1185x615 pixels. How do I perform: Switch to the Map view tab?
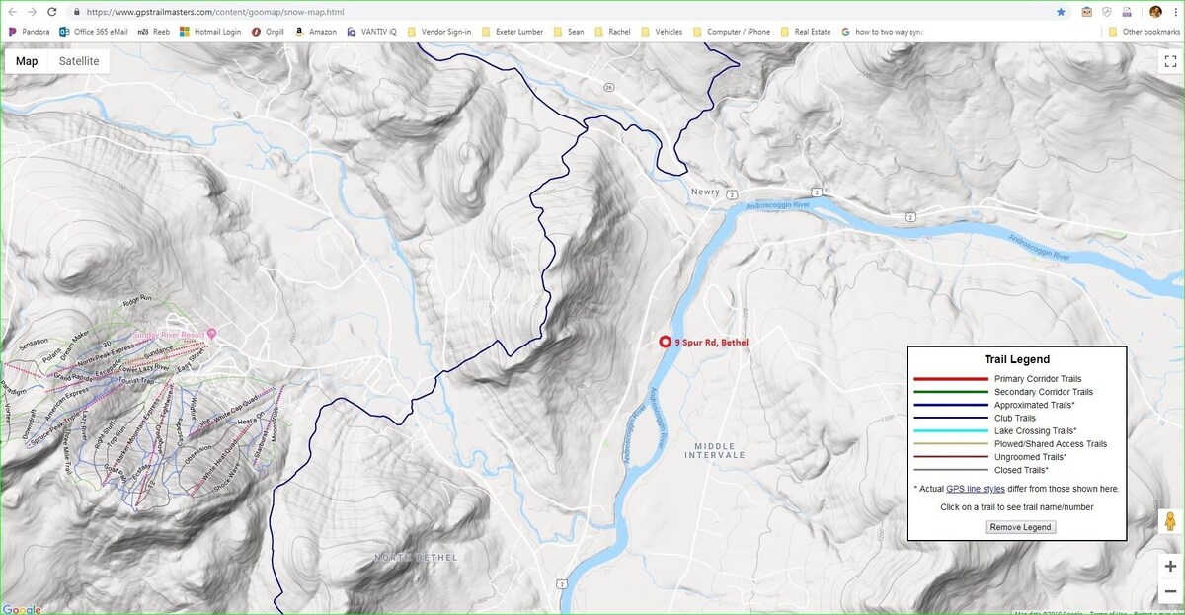tap(27, 61)
